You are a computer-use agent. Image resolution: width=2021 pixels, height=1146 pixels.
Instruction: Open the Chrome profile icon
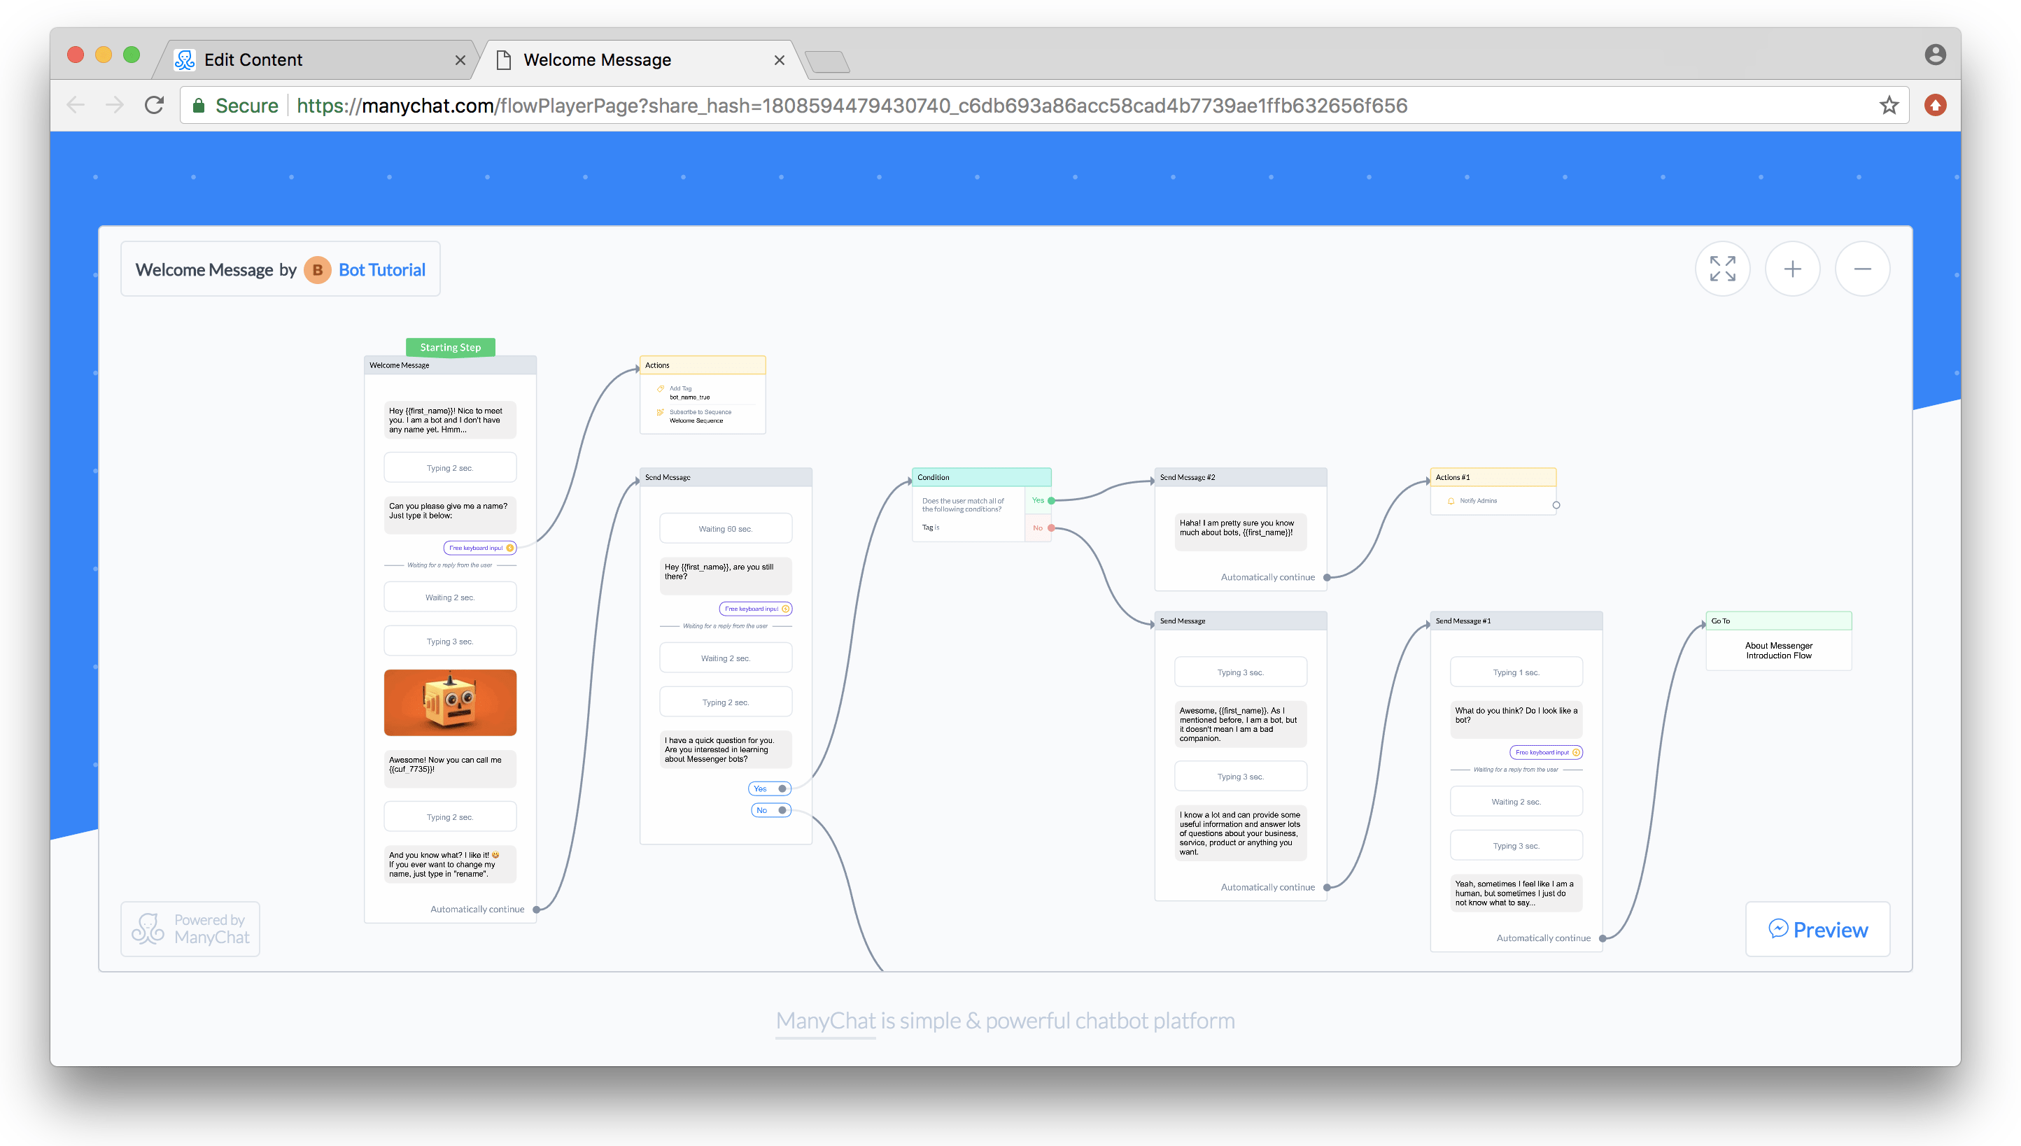coord(1935,55)
